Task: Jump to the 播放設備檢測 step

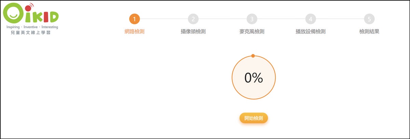Action: [x=310, y=32]
